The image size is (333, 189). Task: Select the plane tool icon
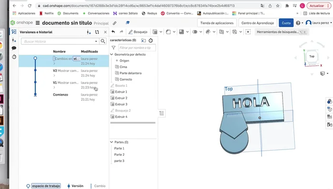[x=222, y=32]
